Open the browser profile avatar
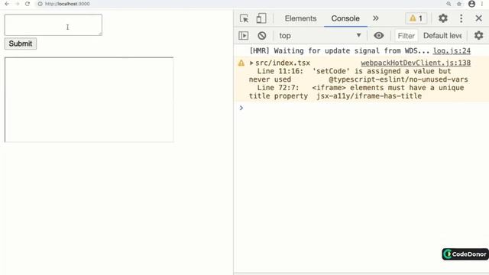Image resolution: width=489 pixels, height=275 pixels. pos(471,4)
